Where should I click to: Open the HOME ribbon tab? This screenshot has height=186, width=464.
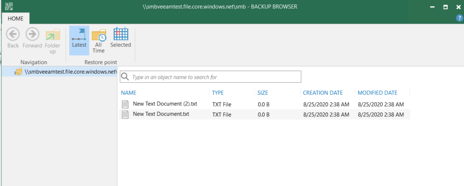coord(15,18)
